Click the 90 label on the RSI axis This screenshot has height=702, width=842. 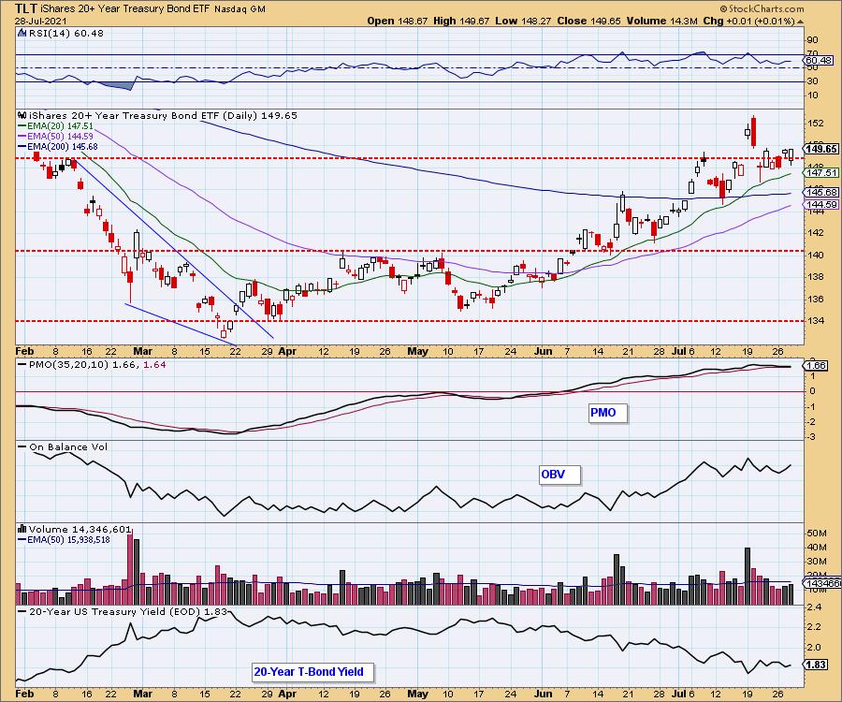tap(812, 39)
